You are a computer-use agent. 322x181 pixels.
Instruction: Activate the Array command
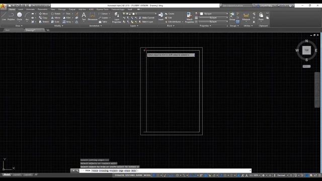coord(67,22)
